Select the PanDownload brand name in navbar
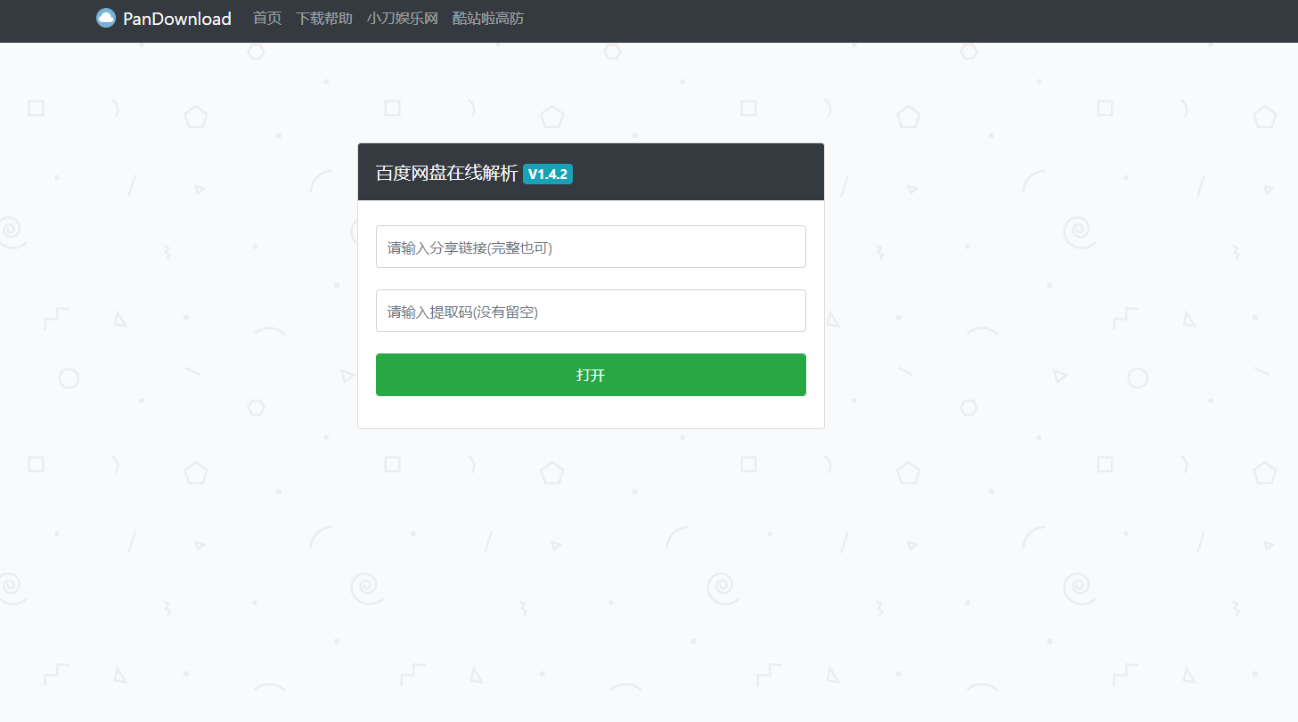Image resolution: width=1298 pixels, height=722 pixels. click(x=177, y=18)
